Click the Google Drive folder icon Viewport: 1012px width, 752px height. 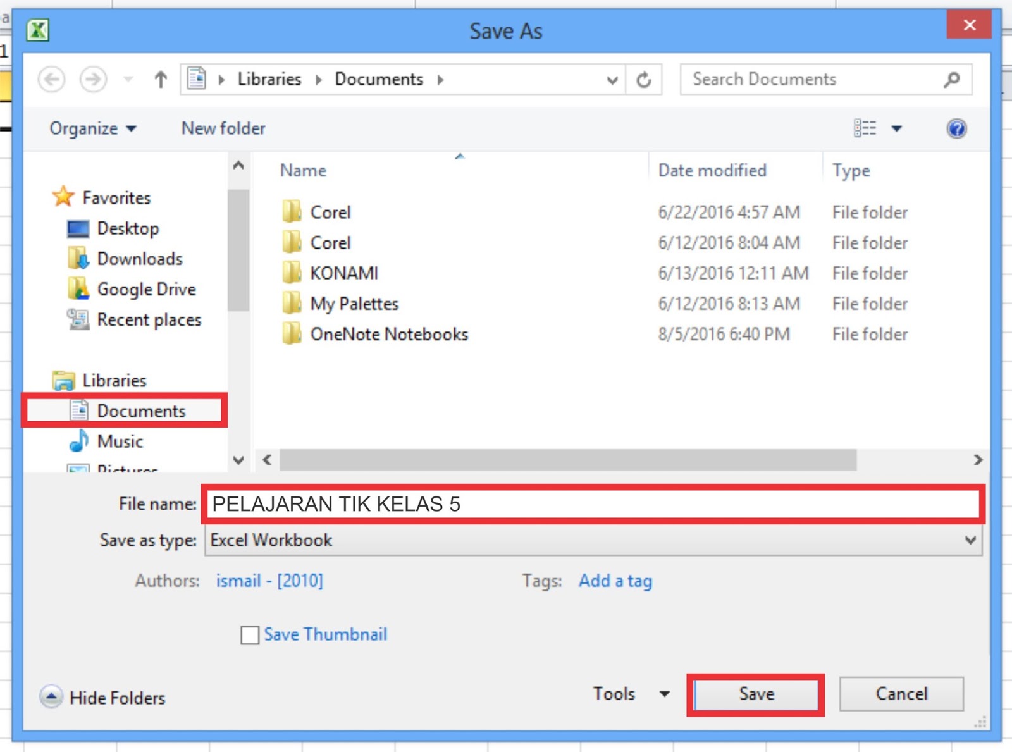[78, 289]
